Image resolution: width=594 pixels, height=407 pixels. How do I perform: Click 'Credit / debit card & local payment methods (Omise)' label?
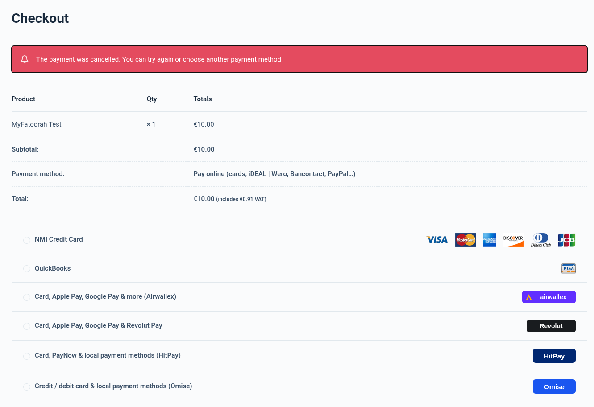[x=113, y=386]
